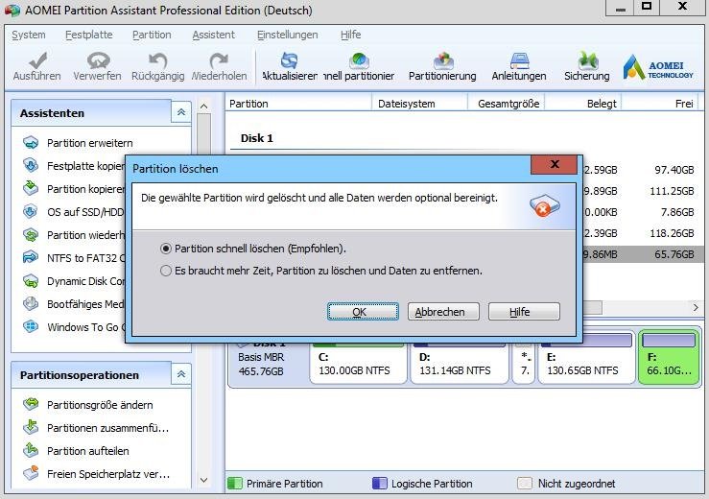Select 'Partition schnell löschen (Empfohlen)' radio button

click(166, 249)
